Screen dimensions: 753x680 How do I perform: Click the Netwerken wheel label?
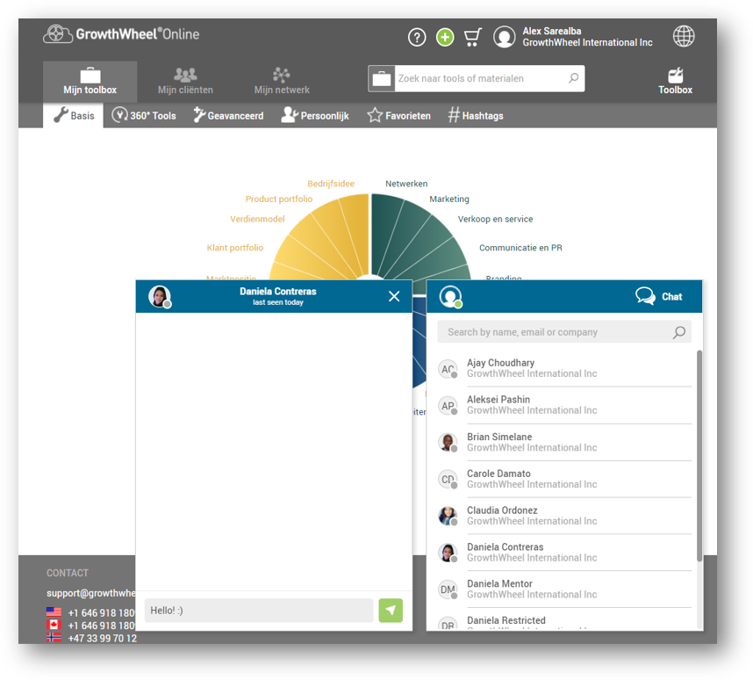coord(406,184)
